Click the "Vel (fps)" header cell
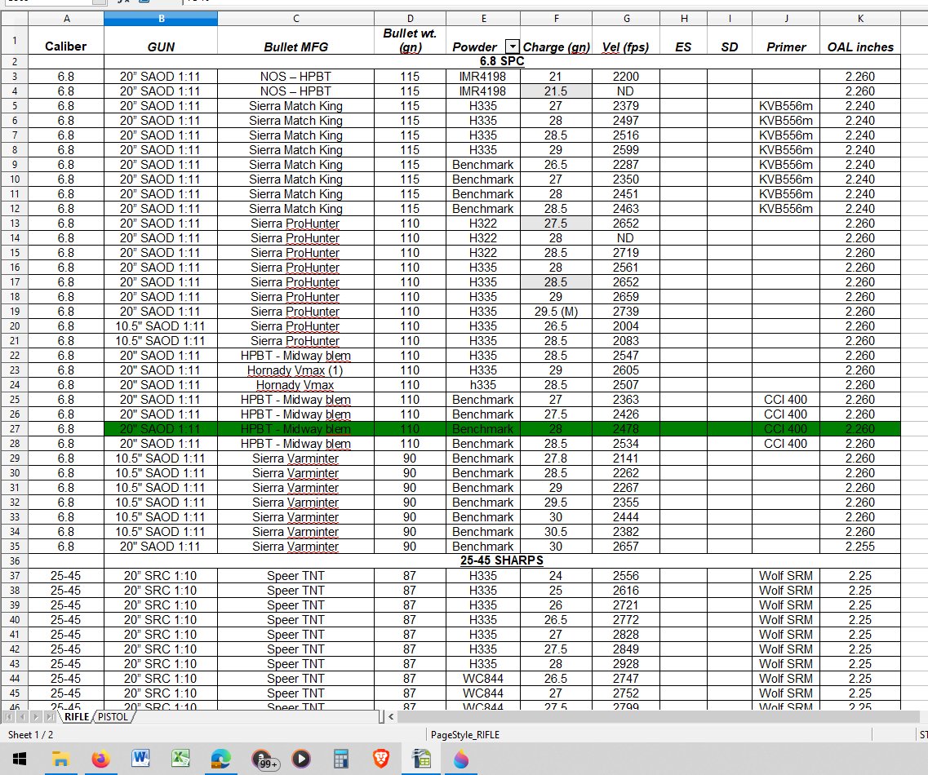 [626, 40]
